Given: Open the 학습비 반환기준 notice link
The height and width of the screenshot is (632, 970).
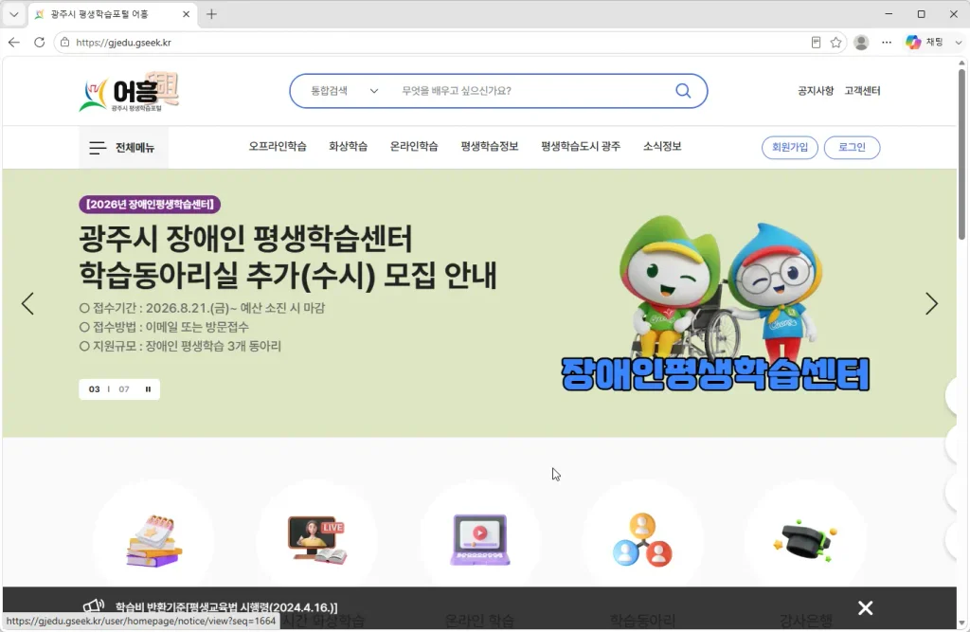Looking at the screenshot, I should click(x=226, y=607).
